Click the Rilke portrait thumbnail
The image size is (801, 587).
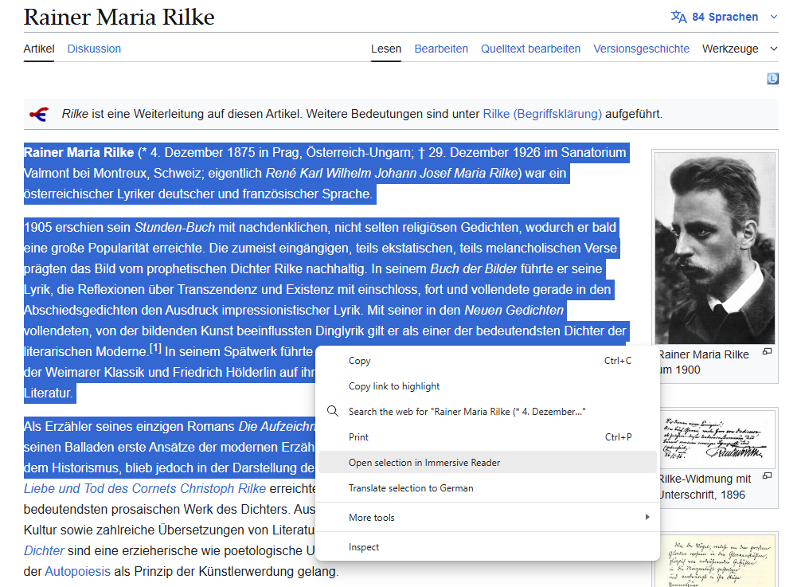pyautogui.click(x=714, y=247)
